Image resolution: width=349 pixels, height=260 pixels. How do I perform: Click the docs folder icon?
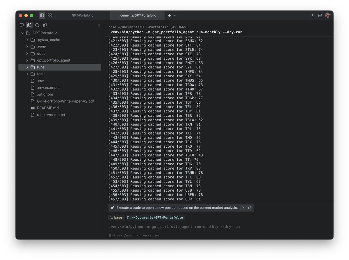click(x=33, y=54)
